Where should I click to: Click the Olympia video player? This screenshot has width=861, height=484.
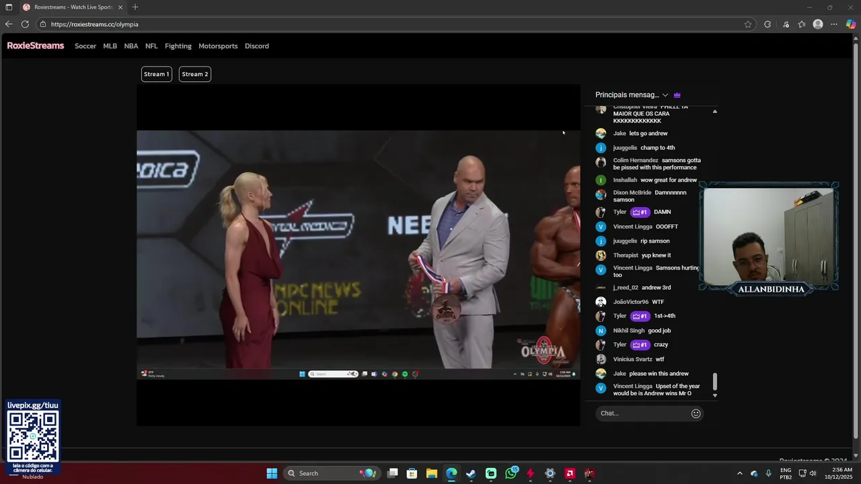pyautogui.click(x=359, y=255)
